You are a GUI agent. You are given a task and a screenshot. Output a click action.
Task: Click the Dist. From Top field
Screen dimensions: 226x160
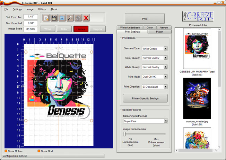pyautogui.click(x=31, y=17)
